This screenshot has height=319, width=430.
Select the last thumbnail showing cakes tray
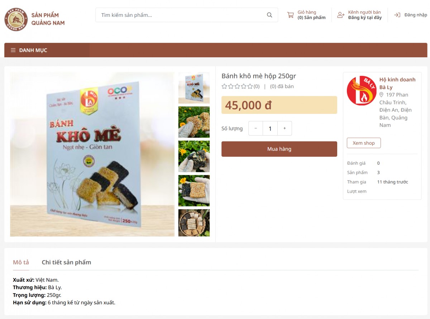tap(194, 223)
